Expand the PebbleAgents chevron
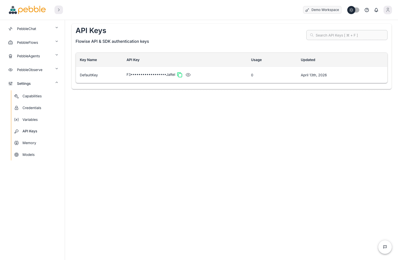The image size is (398, 260). pos(57,55)
